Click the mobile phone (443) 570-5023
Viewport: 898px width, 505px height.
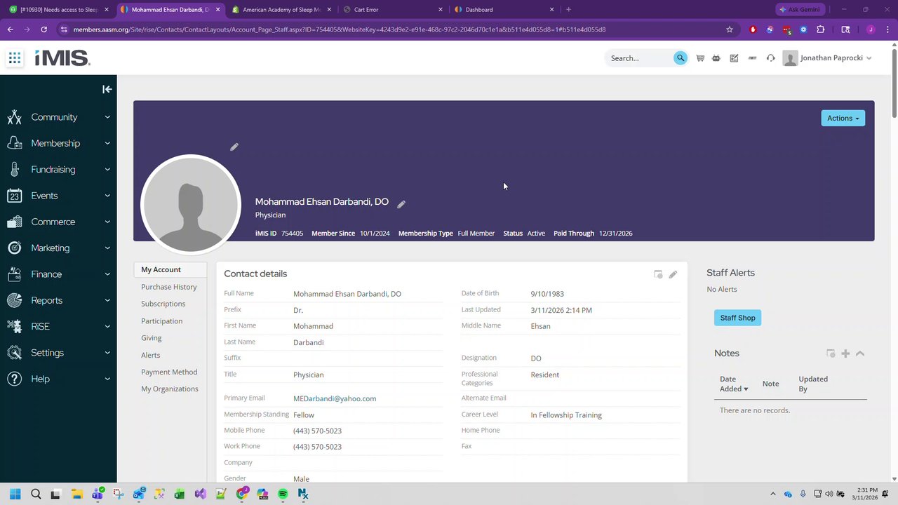coord(317,431)
